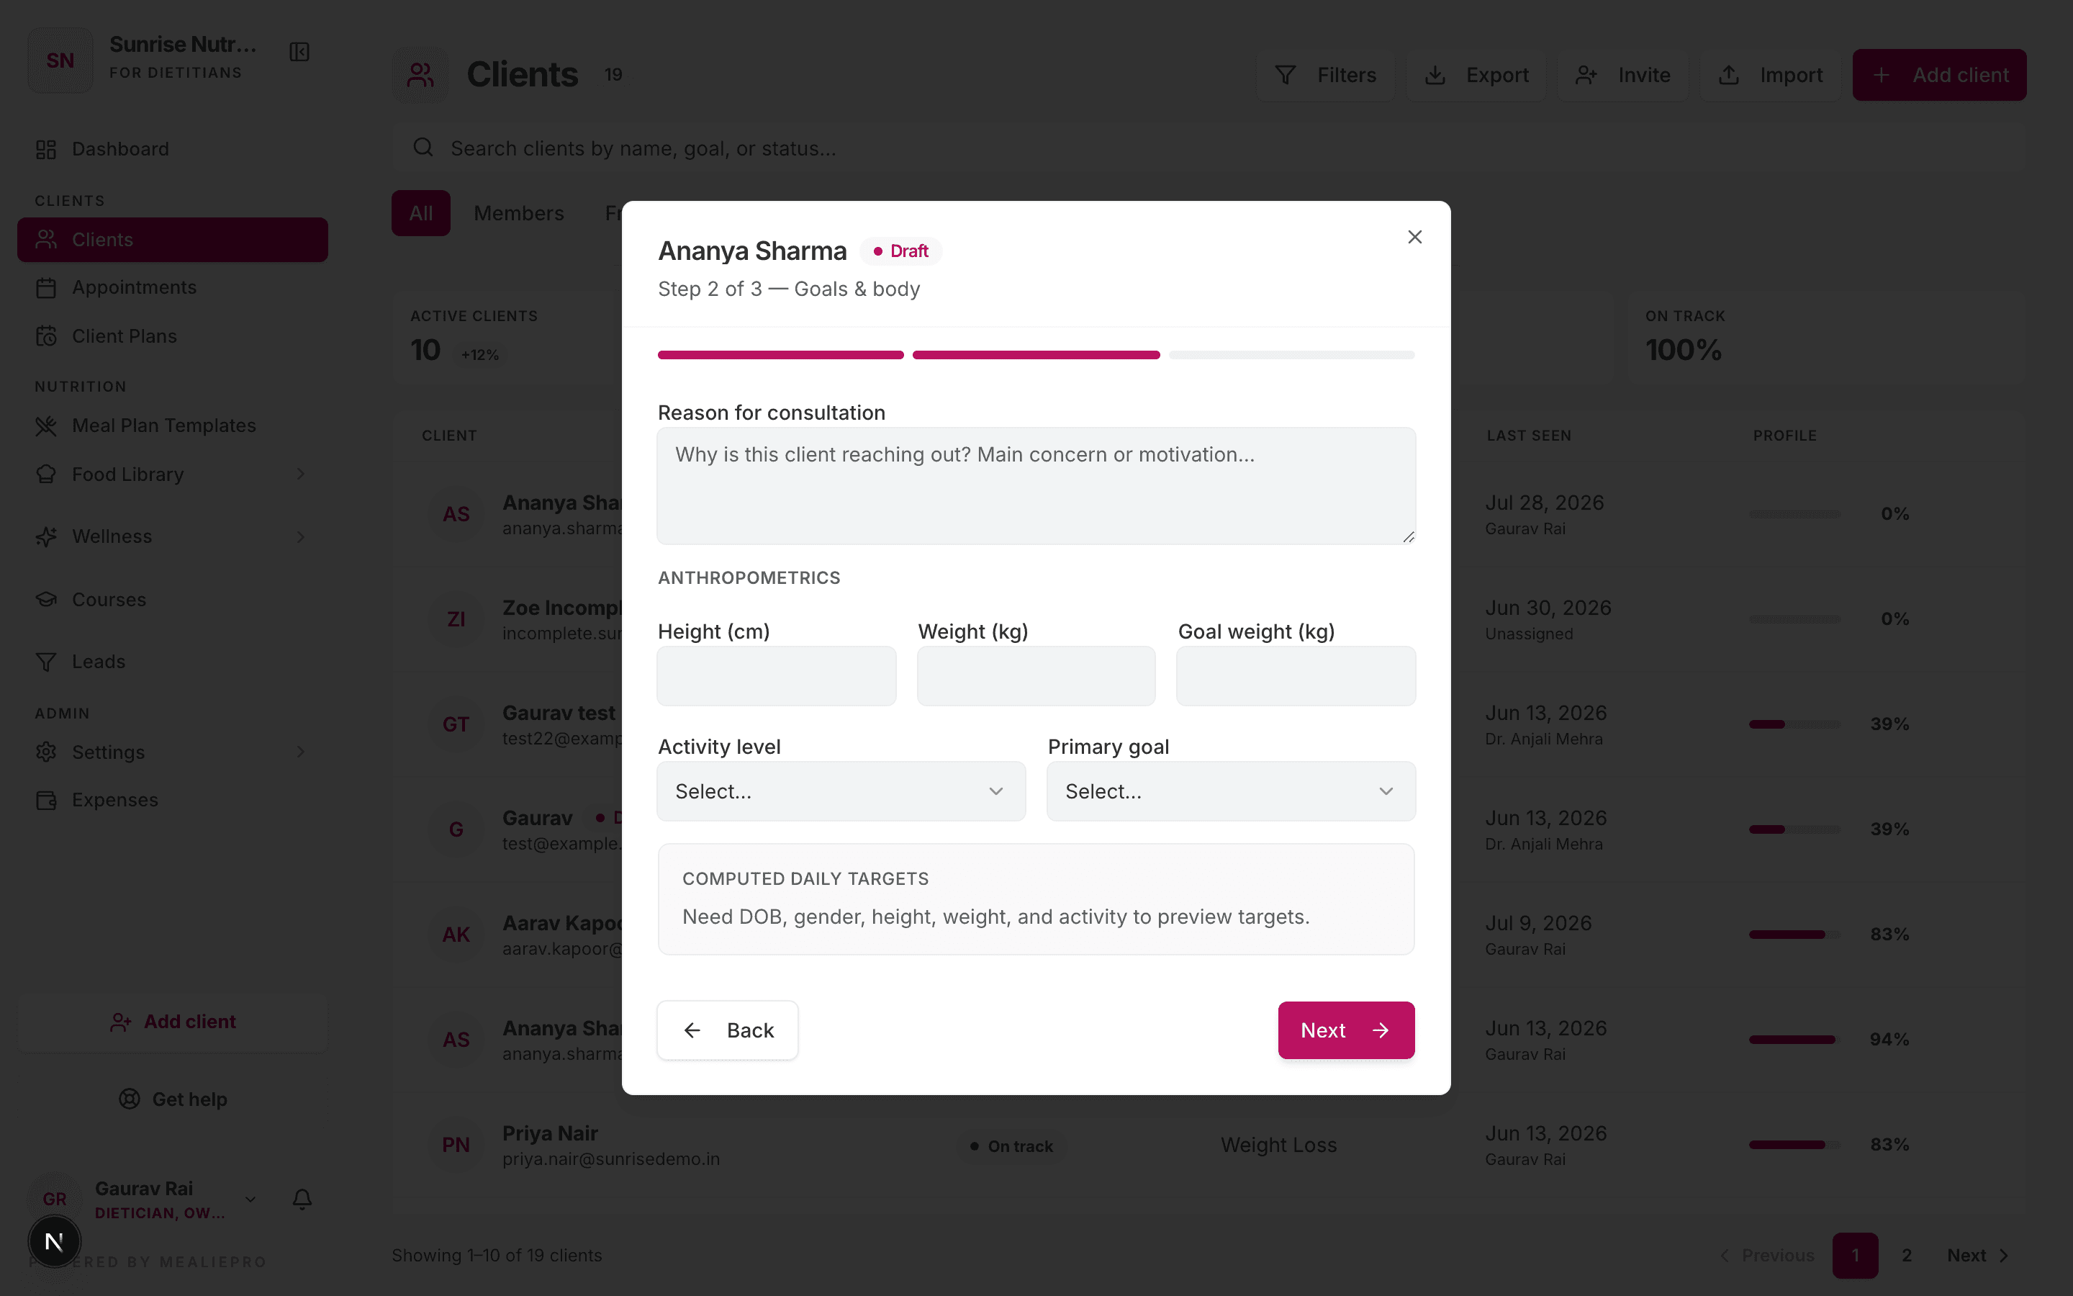The width and height of the screenshot is (2073, 1296).
Task: Click the client search field
Action: (x=1209, y=148)
